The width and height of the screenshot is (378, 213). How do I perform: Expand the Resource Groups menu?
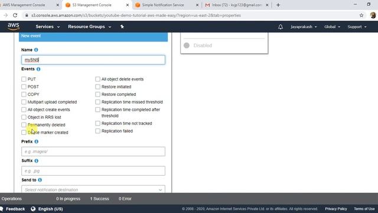89,27
